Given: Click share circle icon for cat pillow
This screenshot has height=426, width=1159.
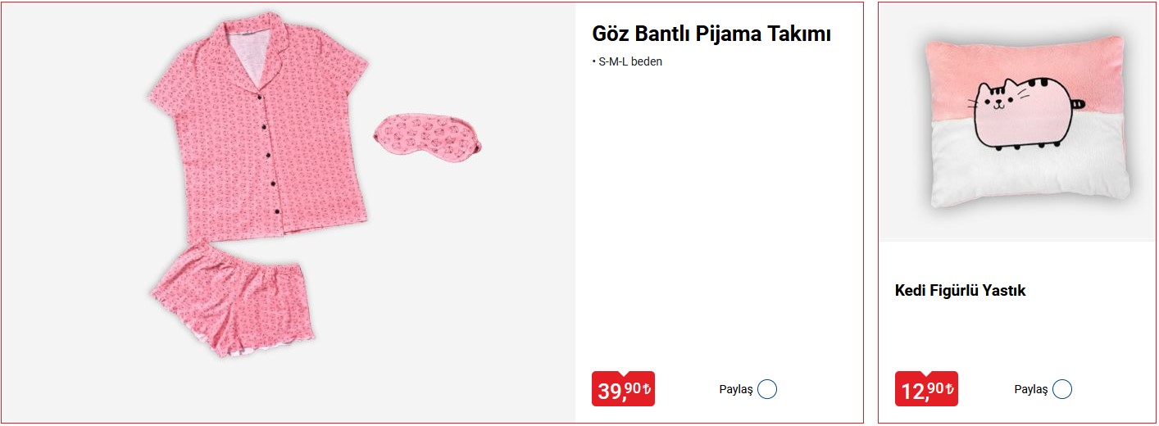Looking at the screenshot, I should point(1061,389).
